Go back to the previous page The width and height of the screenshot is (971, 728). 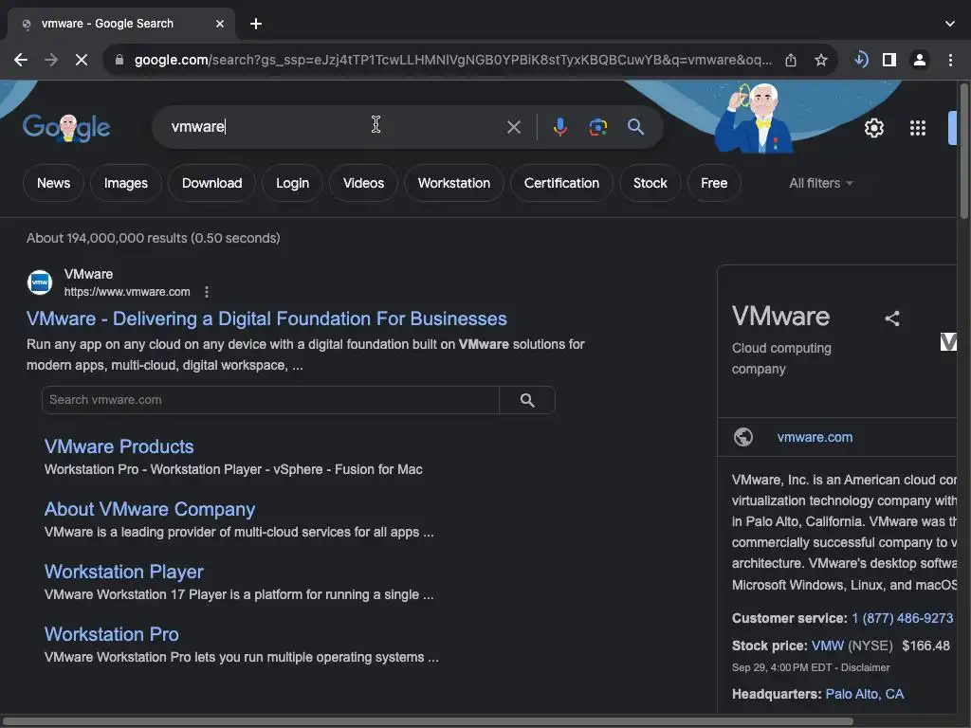click(x=21, y=60)
